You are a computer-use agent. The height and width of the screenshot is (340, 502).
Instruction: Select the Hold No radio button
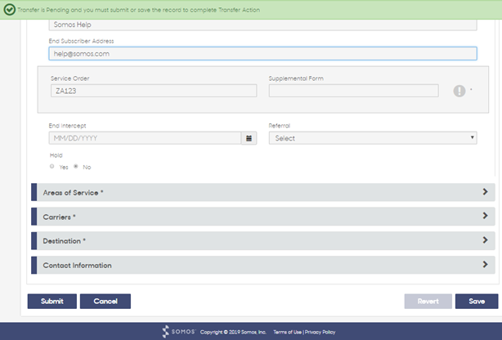[x=76, y=167]
